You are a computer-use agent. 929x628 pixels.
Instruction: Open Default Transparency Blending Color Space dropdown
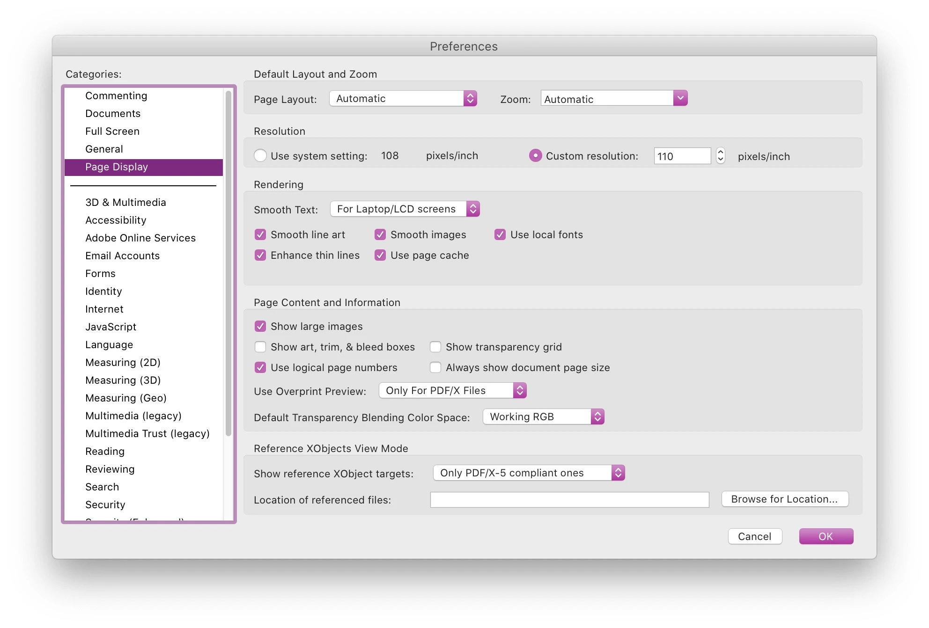click(x=543, y=417)
